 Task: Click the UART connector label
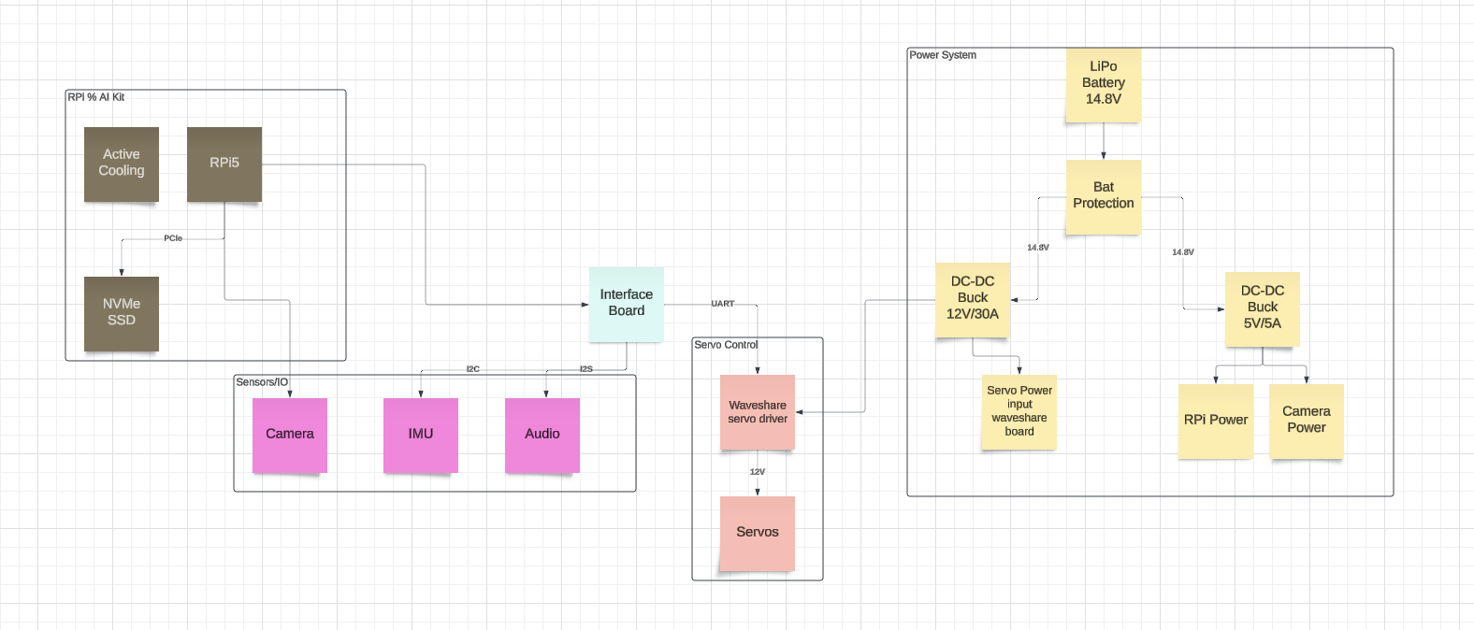click(723, 304)
